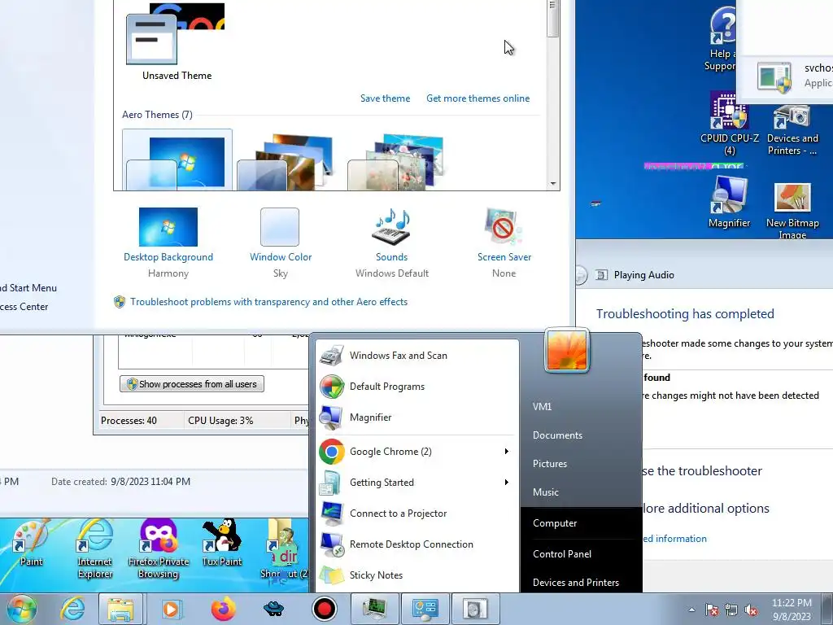
Task: Open Internet Explorer from taskbar
Action: pos(72,609)
